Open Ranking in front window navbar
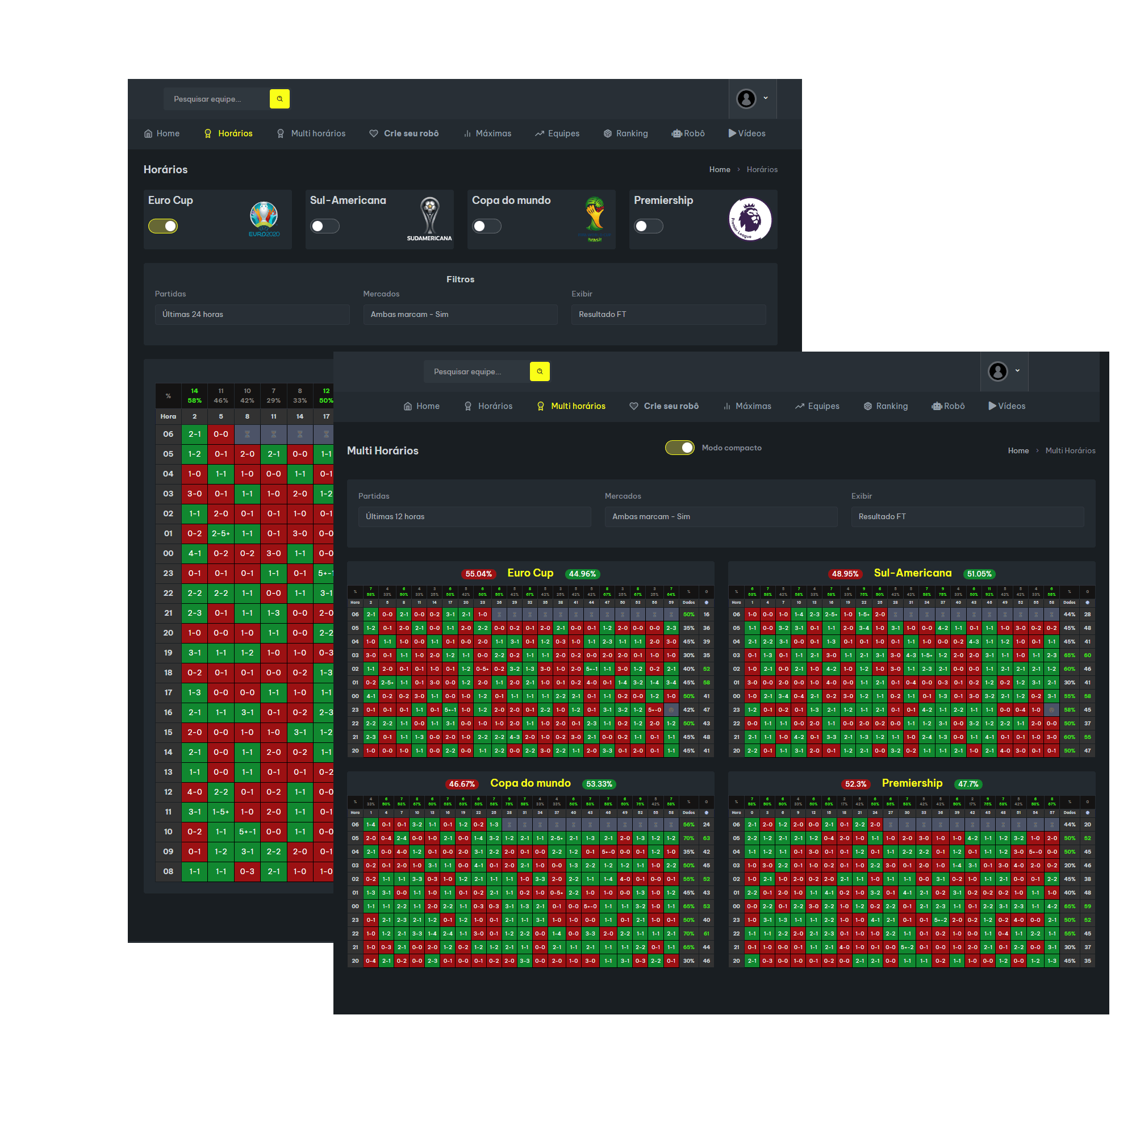This screenshot has height=1136, width=1136. [886, 406]
